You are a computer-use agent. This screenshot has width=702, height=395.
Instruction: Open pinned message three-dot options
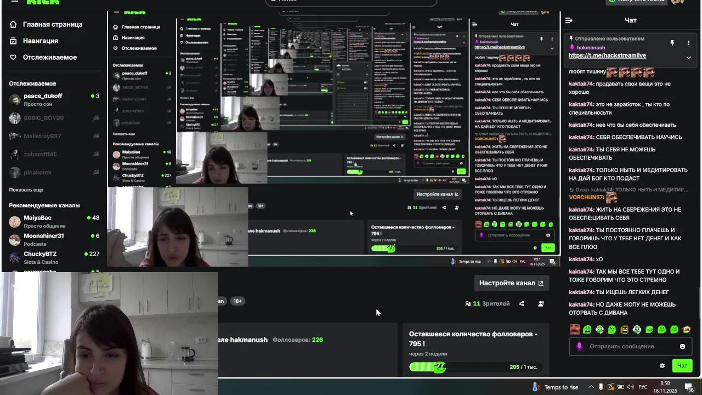(688, 42)
